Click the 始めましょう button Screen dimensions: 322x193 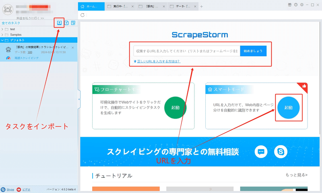pos(253,51)
